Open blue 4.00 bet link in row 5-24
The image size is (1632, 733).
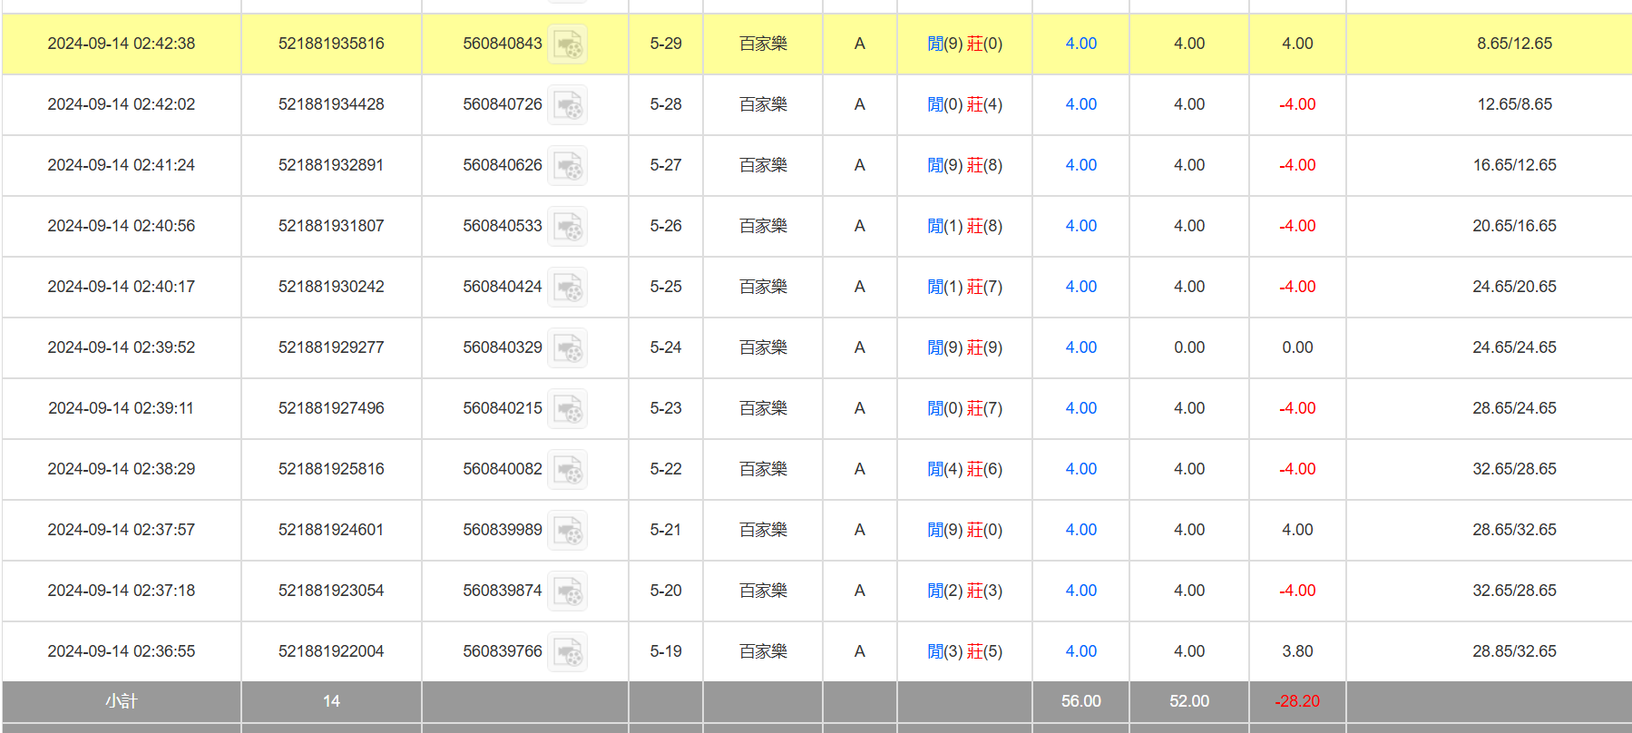[x=1080, y=347]
